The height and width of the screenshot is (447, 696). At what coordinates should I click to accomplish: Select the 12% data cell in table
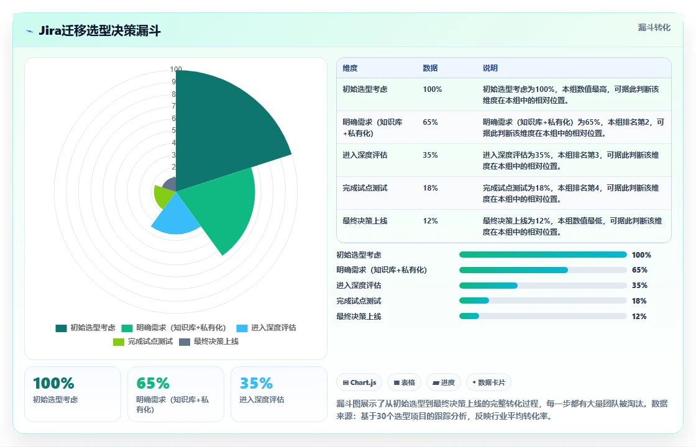click(430, 220)
